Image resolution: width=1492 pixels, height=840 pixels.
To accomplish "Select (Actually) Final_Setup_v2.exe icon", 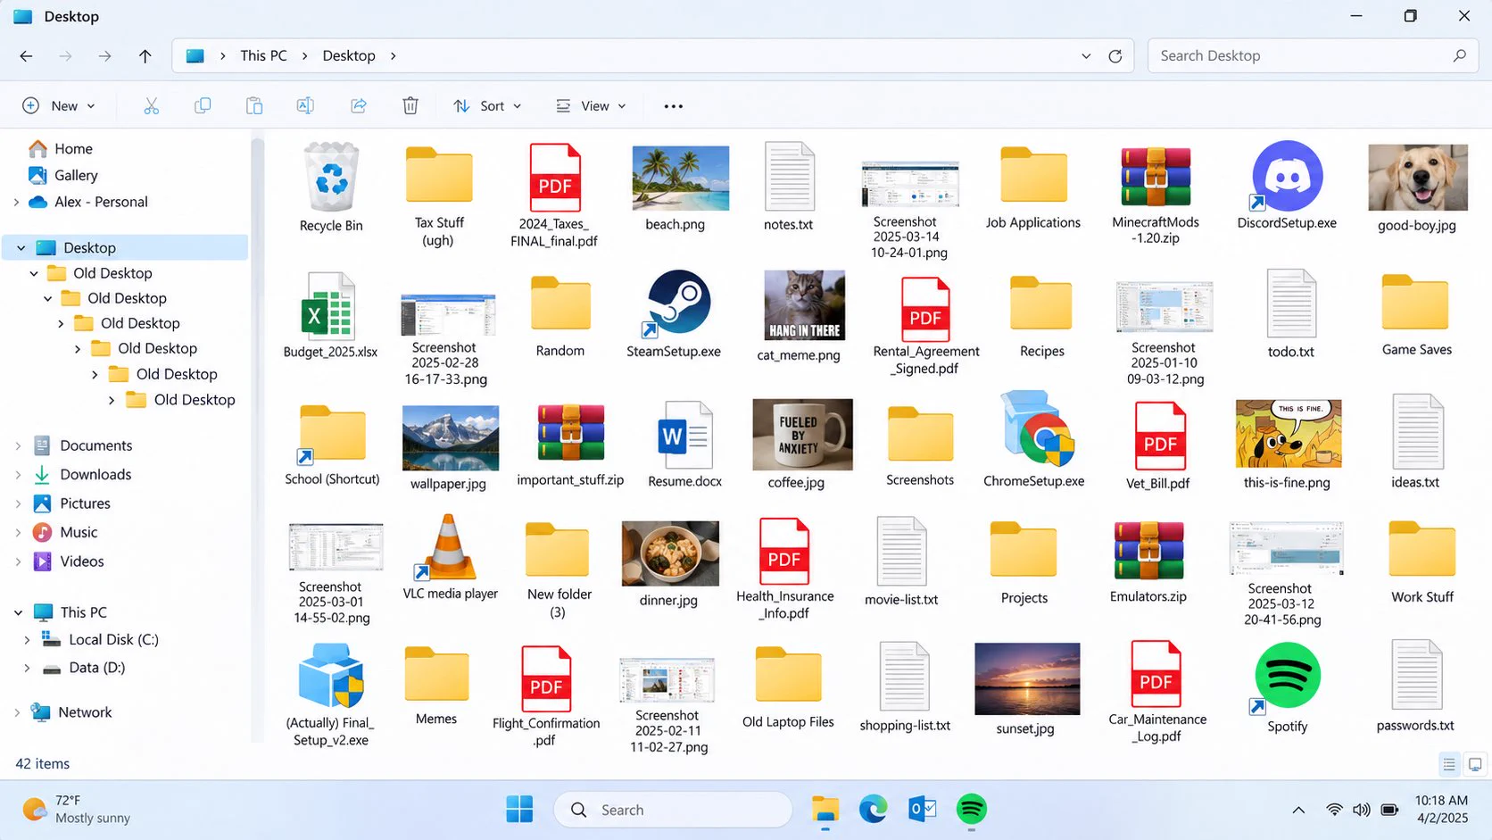I will pos(331,677).
